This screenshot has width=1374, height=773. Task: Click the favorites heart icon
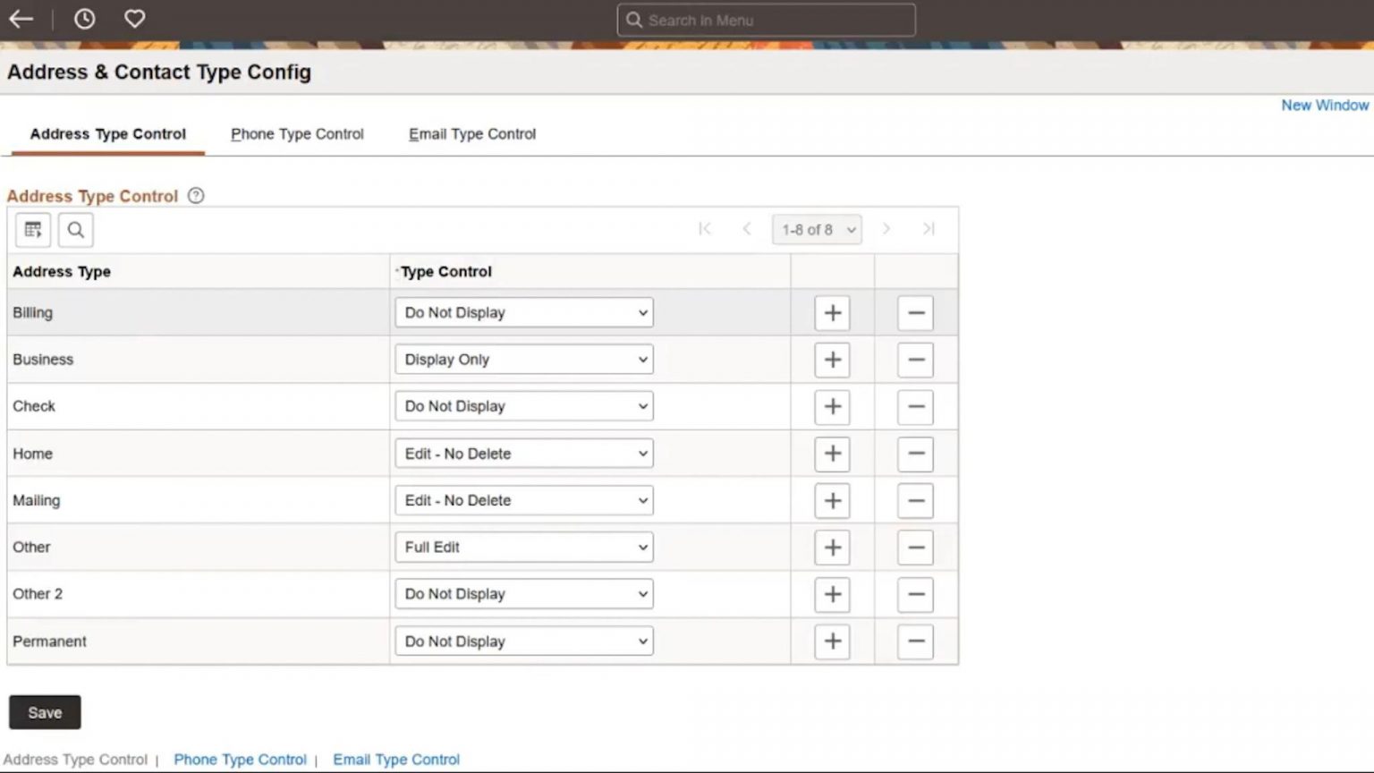pos(134,19)
